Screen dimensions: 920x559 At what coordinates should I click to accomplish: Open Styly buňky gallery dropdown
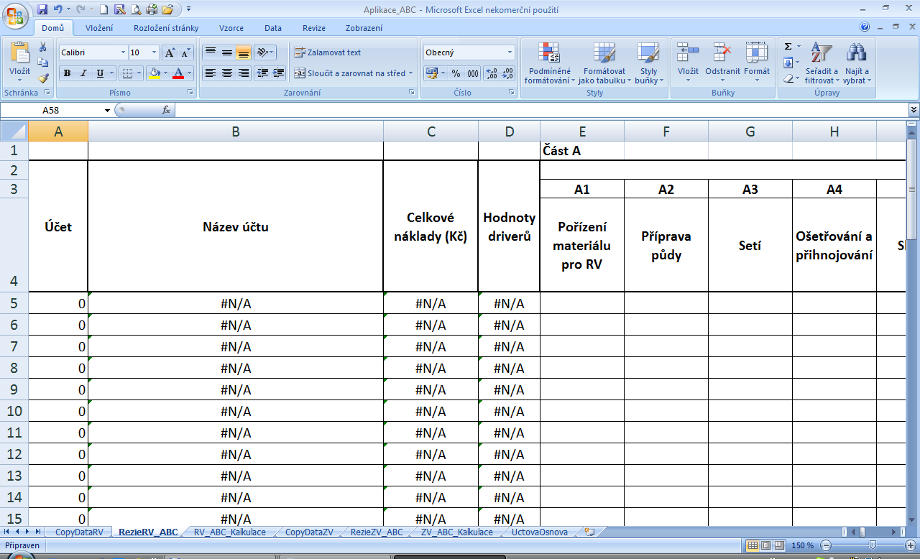(x=648, y=62)
